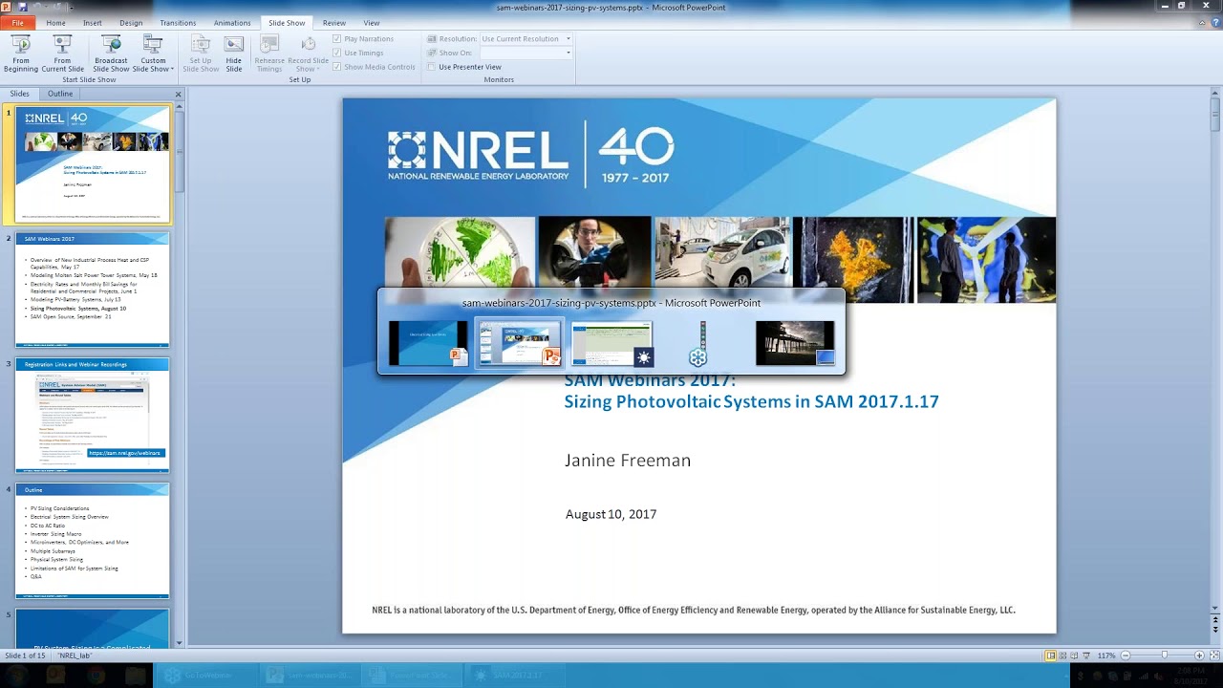Open GoToWebinar from the taskbar
1223x688 pixels.
coord(205,676)
